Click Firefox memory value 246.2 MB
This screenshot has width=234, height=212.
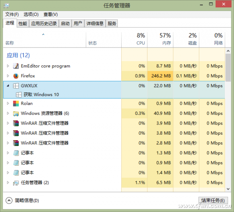pos(161,76)
